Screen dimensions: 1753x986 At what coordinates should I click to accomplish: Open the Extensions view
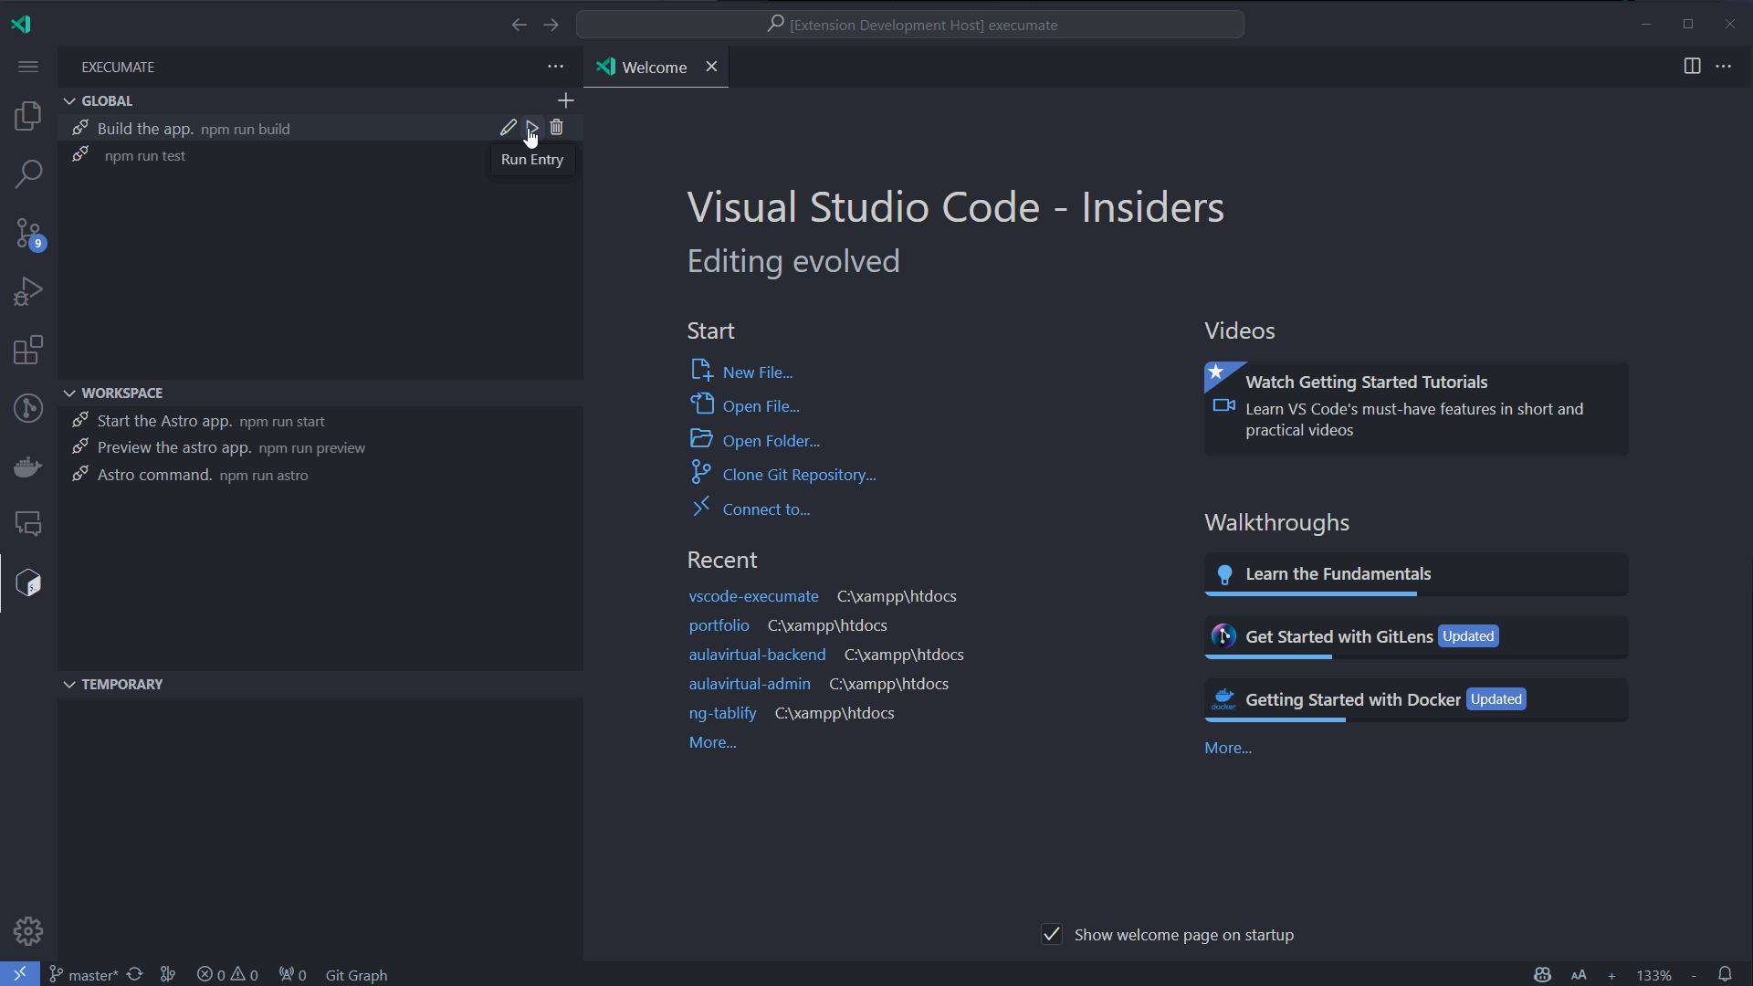coord(28,350)
